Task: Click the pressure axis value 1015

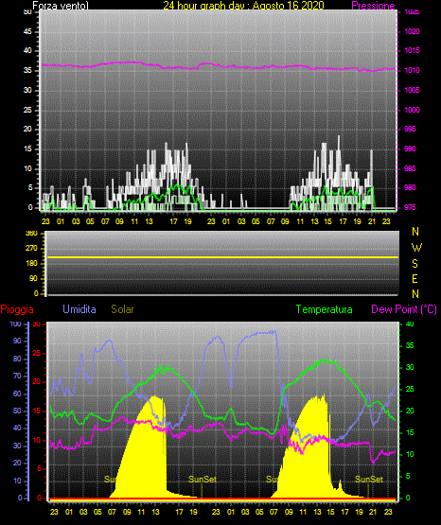Action: pos(412,50)
